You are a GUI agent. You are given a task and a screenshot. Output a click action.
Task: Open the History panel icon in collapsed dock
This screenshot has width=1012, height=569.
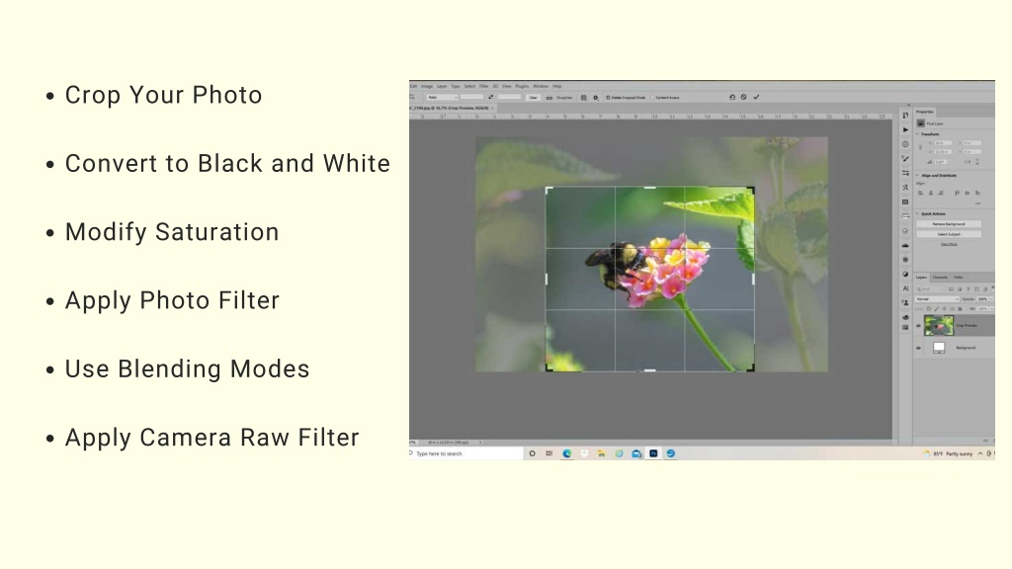(x=905, y=115)
